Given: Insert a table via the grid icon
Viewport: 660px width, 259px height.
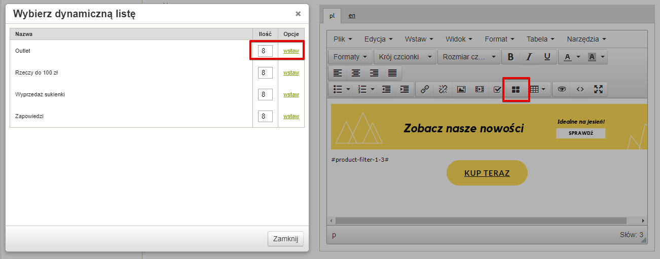Looking at the screenshot, I should coord(534,89).
